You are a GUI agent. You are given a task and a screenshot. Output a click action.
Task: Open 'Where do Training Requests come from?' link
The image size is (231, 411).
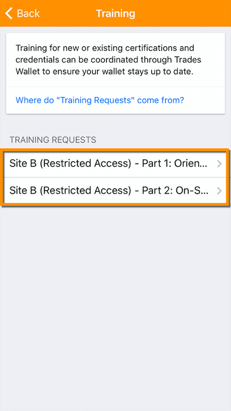pyautogui.click(x=100, y=100)
